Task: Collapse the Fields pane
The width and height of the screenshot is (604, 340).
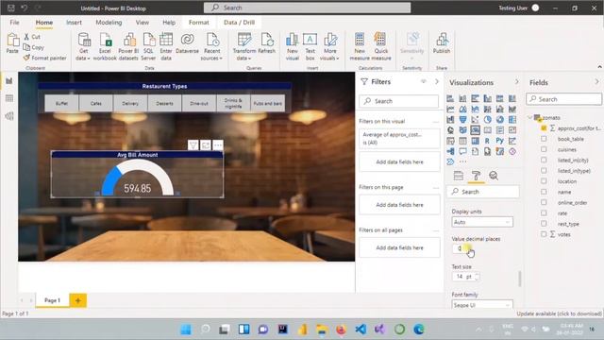Action: [596, 82]
